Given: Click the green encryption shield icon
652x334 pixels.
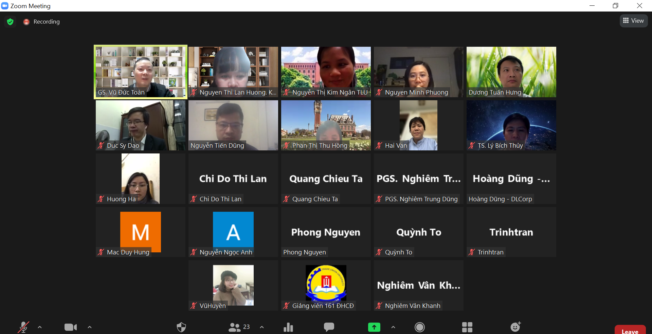Looking at the screenshot, I should pyautogui.click(x=10, y=22).
